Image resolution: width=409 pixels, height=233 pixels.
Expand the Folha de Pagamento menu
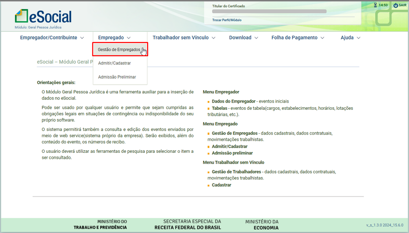pyautogui.click(x=298, y=38)
